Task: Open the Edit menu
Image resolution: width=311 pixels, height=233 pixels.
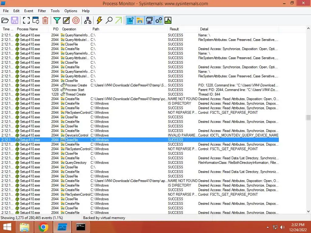Action: click(16, 11)
